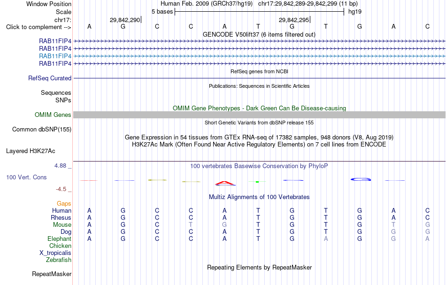Select the light-blue RAB11FIP4 transcript label
Screen dimensions: 446x285
coord(55,56)
